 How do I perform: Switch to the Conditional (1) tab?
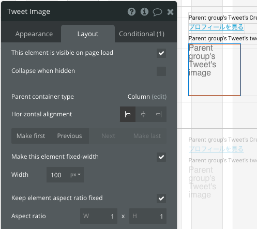click(142, 34)
